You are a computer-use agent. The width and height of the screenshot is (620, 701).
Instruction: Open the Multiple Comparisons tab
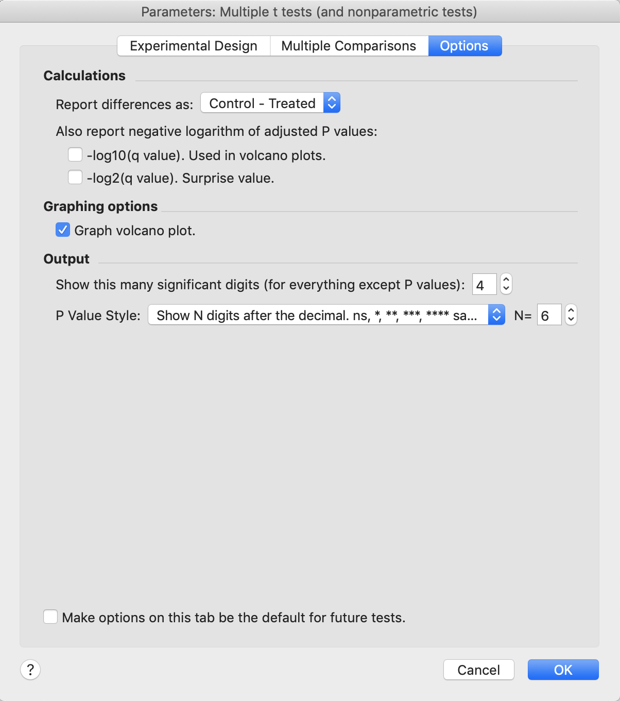[x=349, y=46]
